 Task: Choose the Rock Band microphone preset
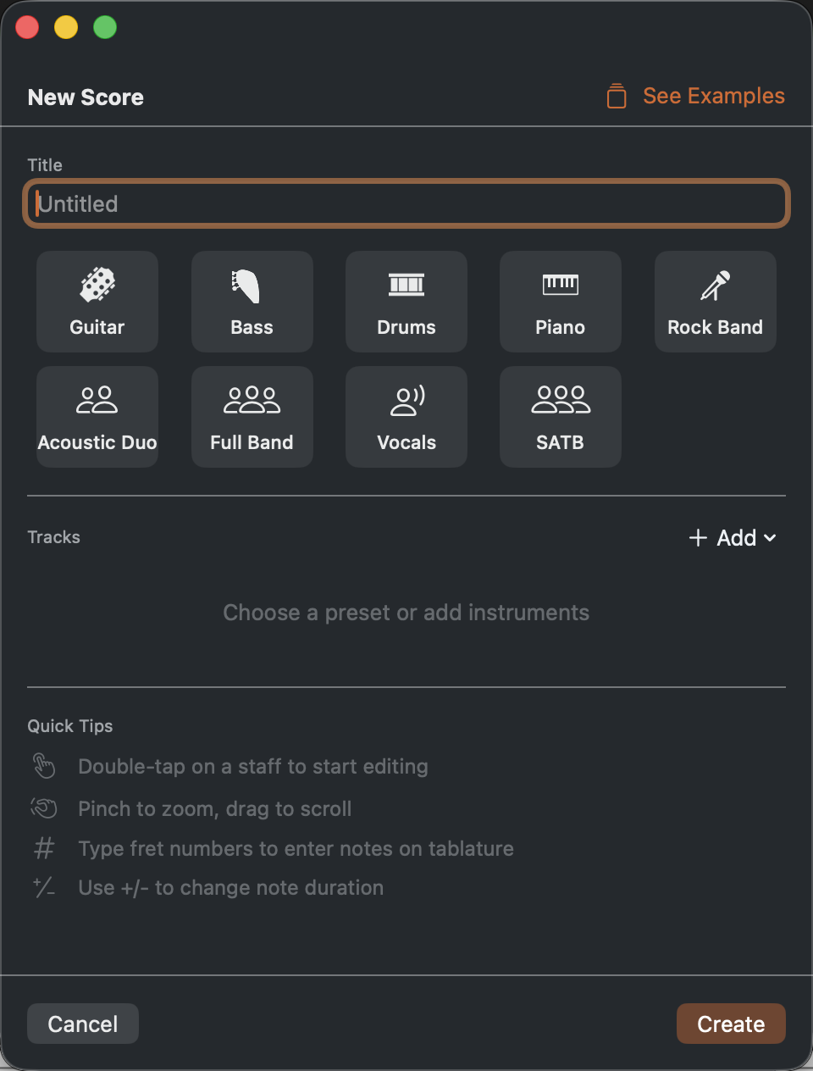716,286
